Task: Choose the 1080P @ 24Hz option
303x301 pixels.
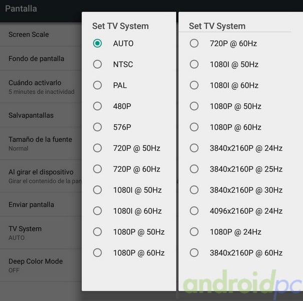Action: 194,232
